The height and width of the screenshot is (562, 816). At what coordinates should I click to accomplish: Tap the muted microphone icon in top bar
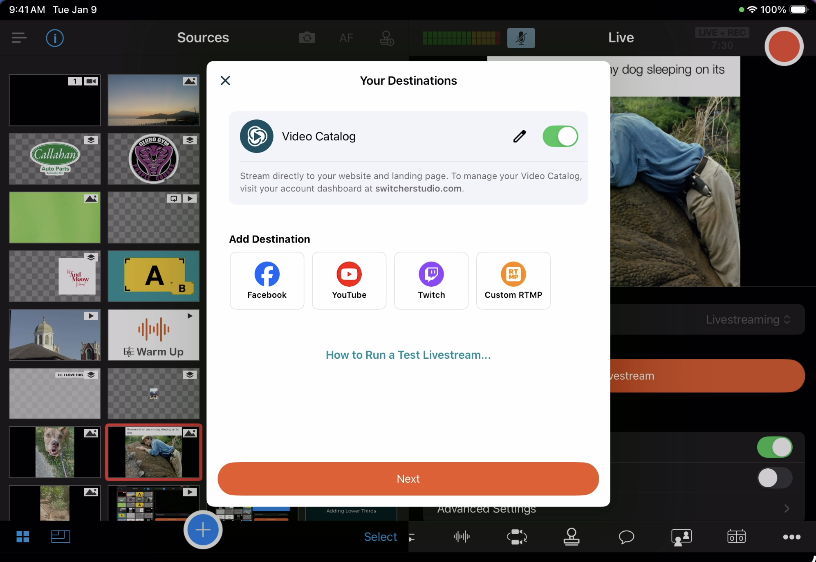(x=521, y=38)
